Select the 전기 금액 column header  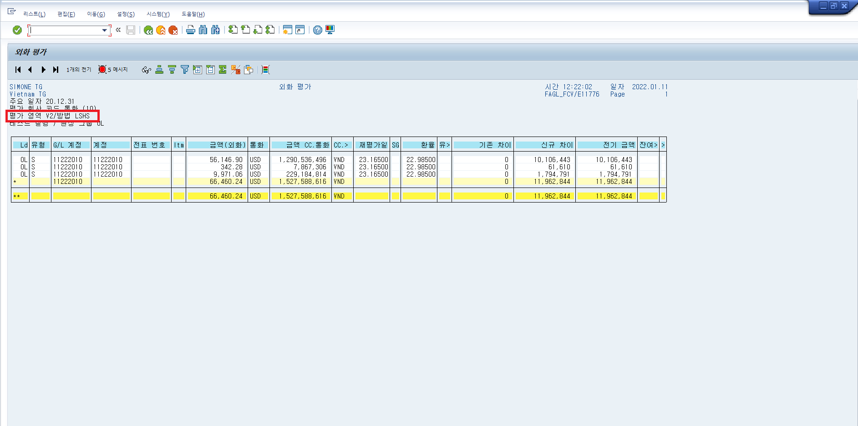pos(606,145)
